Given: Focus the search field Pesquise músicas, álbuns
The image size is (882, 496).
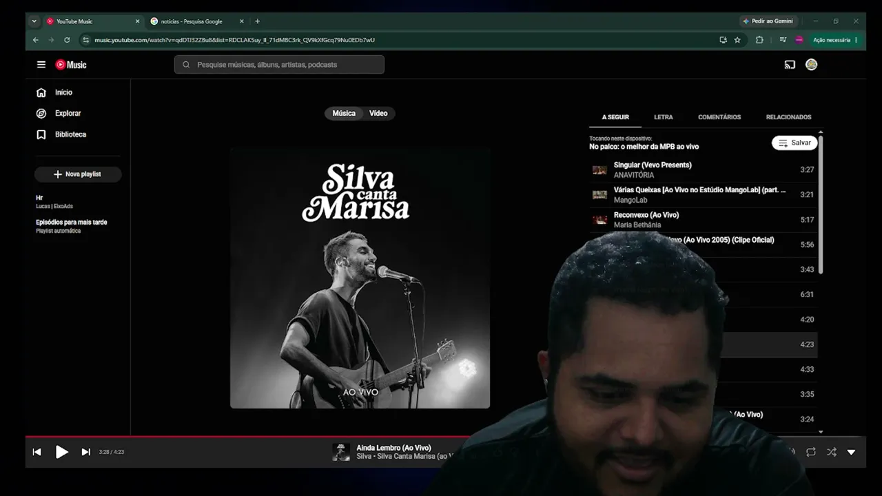Looking at the screenshot, I should (279, 65).
